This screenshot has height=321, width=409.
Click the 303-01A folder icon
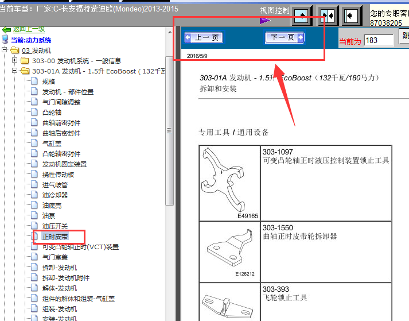point(25,71)
